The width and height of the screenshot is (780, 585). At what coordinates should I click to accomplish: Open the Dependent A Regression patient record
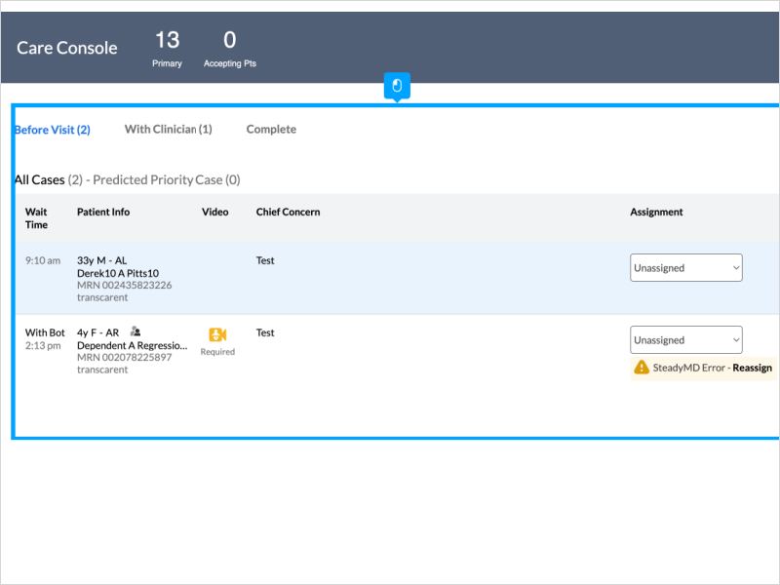click(x=132, y=345)
